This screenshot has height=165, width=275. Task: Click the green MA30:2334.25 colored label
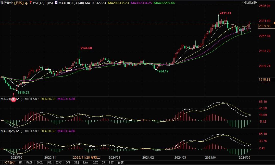coord(142,3)
